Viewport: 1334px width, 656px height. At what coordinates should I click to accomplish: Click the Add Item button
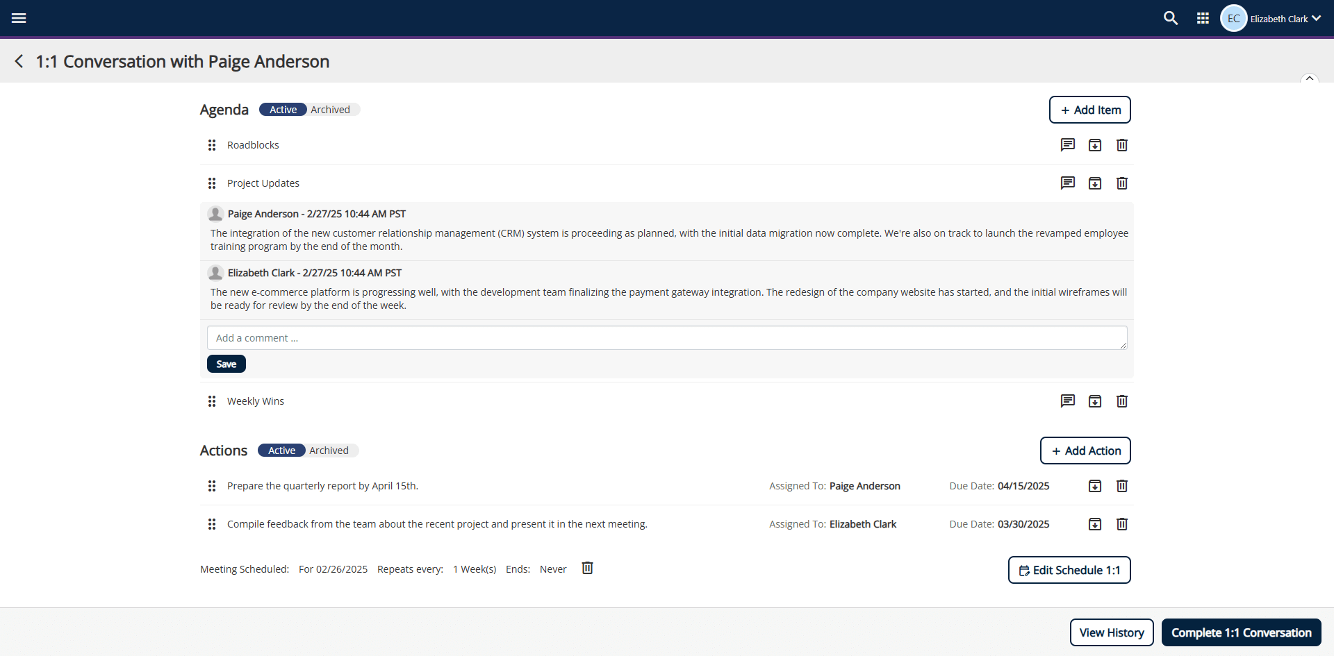pos(1089,110)
